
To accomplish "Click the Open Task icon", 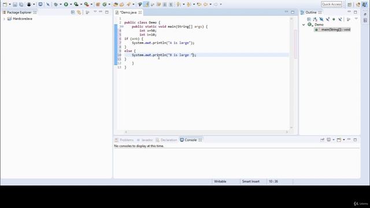I will click(122, 4).
